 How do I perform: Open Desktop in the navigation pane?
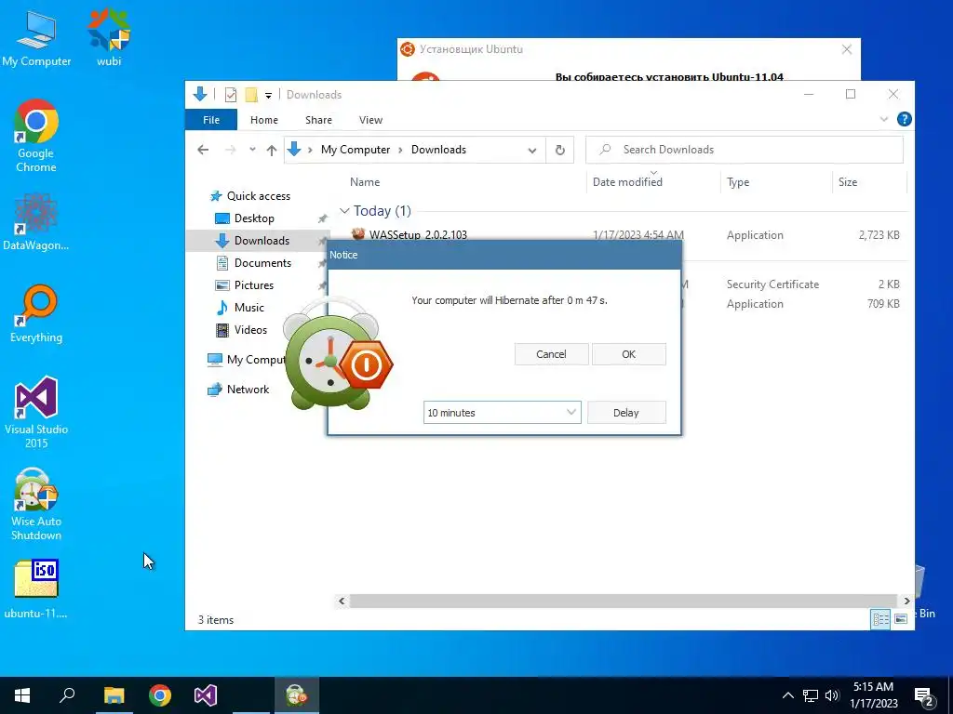(x=254, y=218)
